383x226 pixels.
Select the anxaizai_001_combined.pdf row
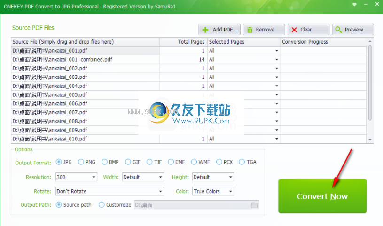pos(188,59)
